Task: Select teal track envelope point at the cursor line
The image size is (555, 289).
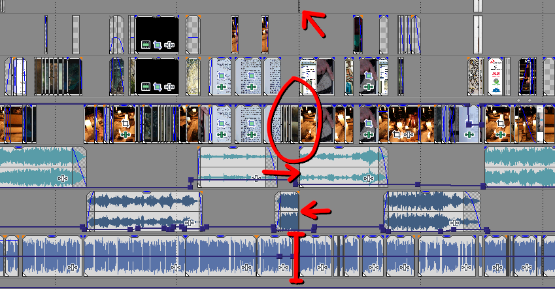Action: (x=296, y=184)
